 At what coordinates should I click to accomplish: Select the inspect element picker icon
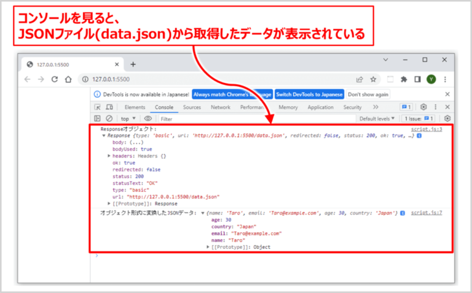click(x=97, y=107)
